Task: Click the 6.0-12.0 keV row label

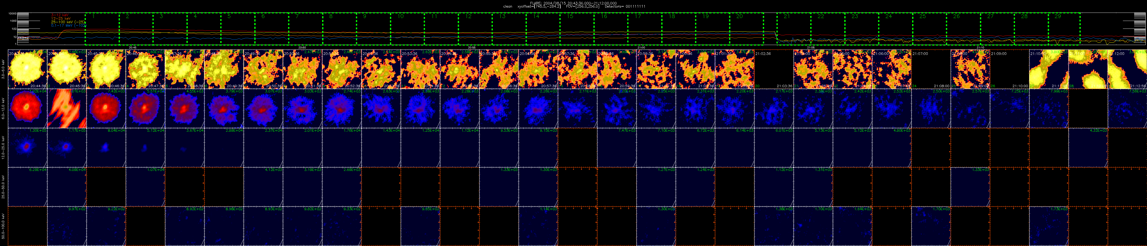Action: [4, 108]
